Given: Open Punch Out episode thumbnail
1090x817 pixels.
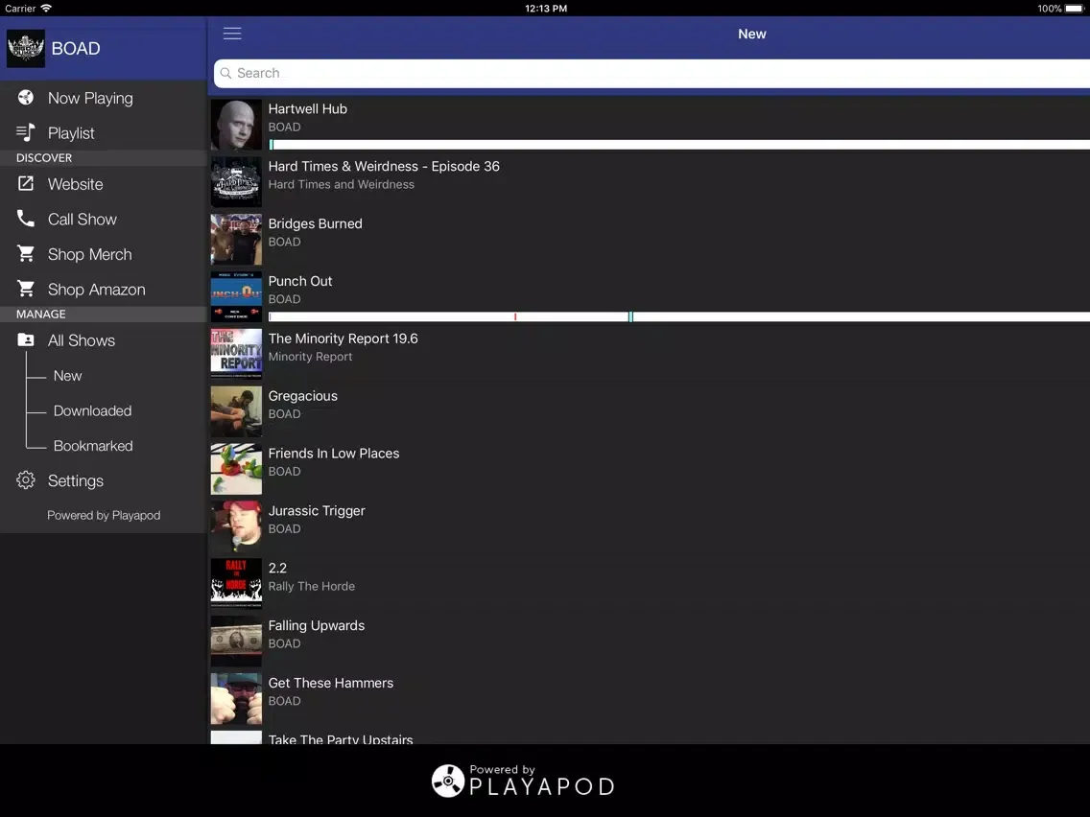Looking at the screenshot, I should [236, 296].
